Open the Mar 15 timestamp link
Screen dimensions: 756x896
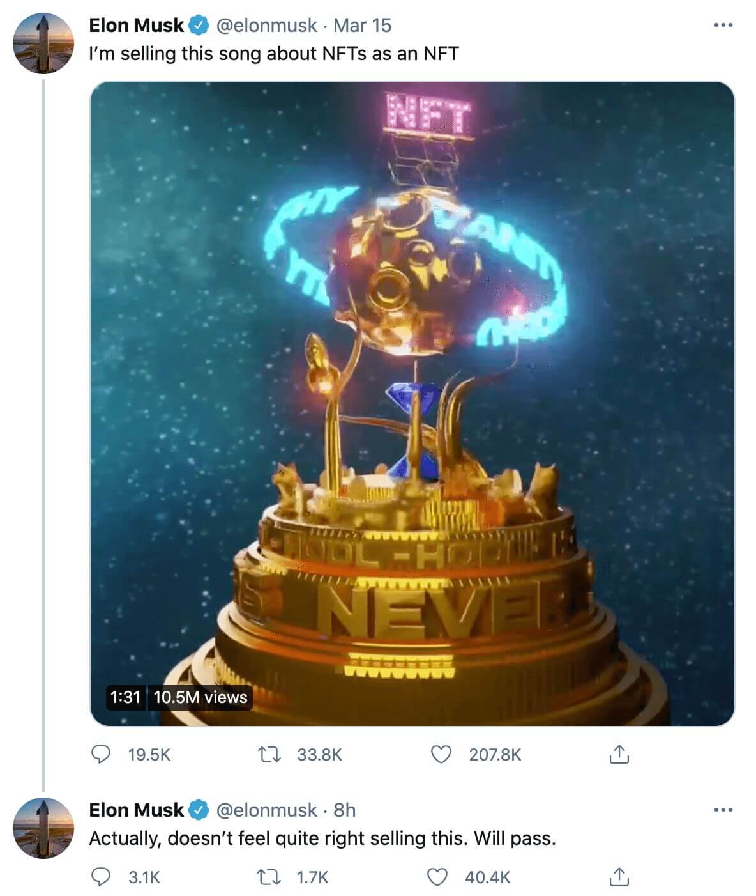[x=362, y=26]
